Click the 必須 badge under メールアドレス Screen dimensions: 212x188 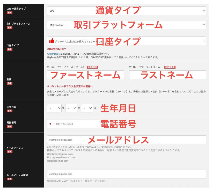tap(10, 152)
